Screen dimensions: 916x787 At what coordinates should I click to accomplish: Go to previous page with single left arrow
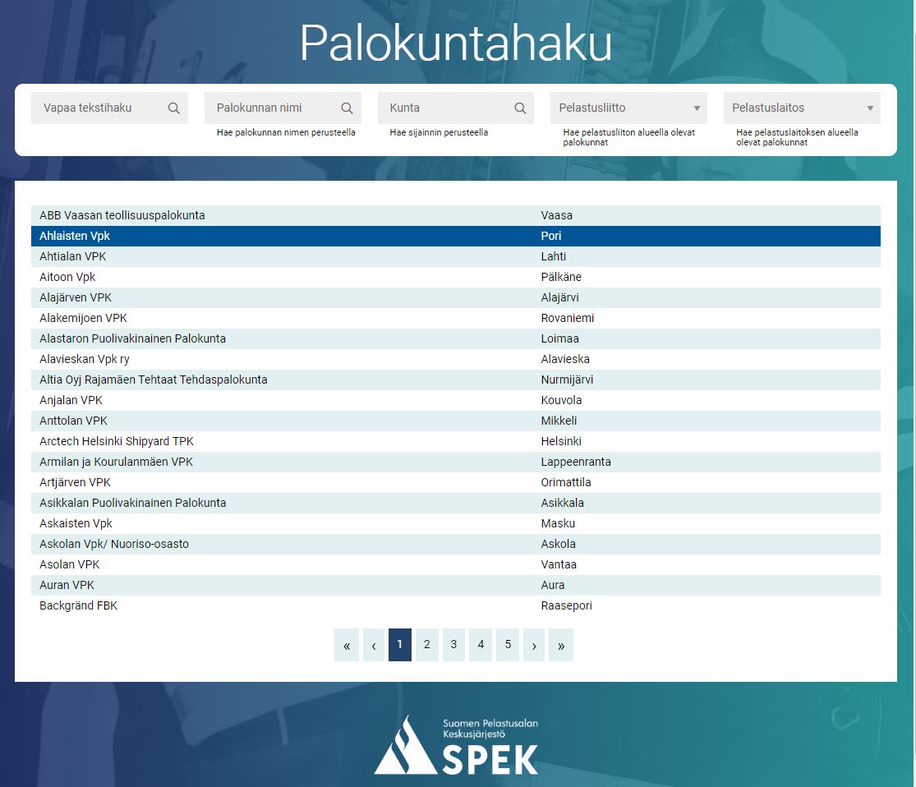tap(374, 645)
